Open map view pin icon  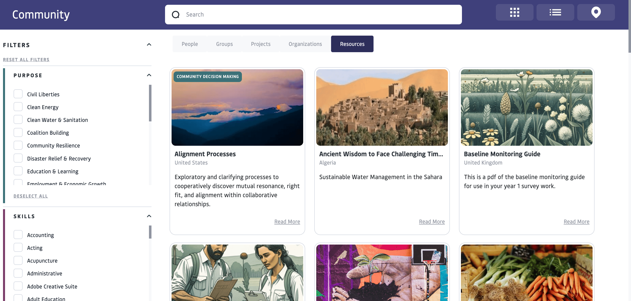(596, 12)
